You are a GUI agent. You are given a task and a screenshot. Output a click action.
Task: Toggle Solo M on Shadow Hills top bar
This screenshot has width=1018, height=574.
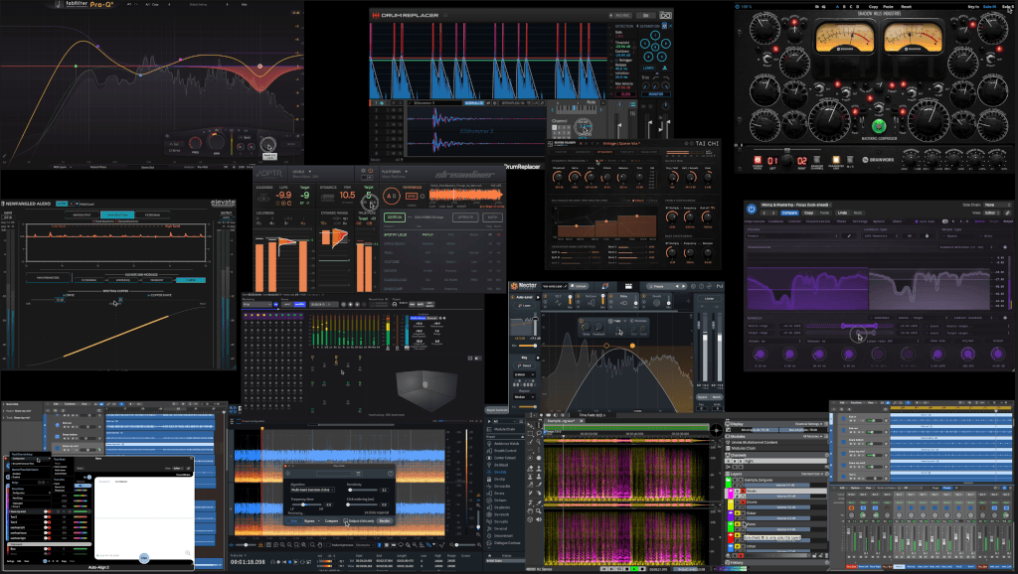(x=989, y=7)
